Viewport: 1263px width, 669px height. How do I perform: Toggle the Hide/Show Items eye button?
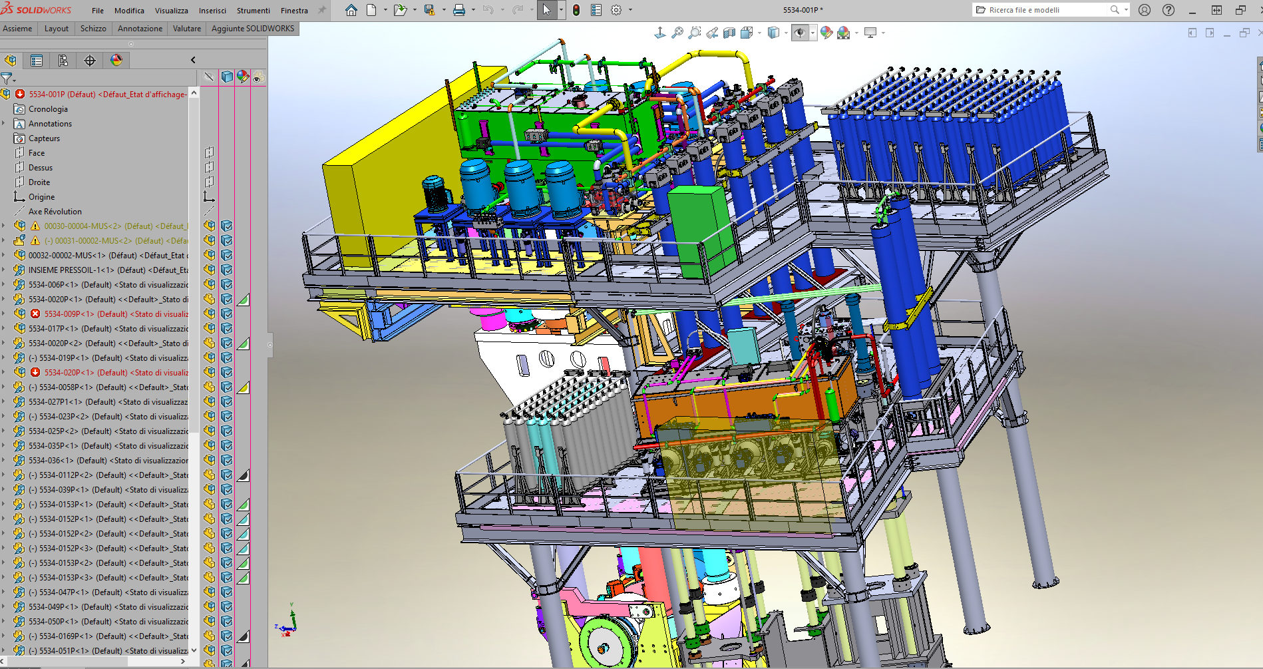(800, 33)
